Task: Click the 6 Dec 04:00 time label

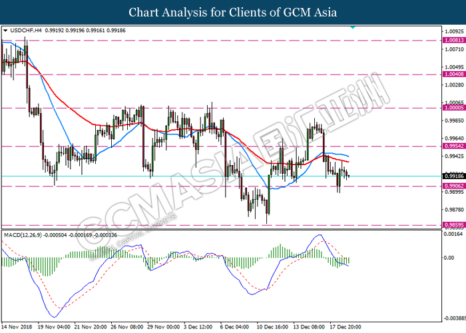Action: [x=234, y=327]
